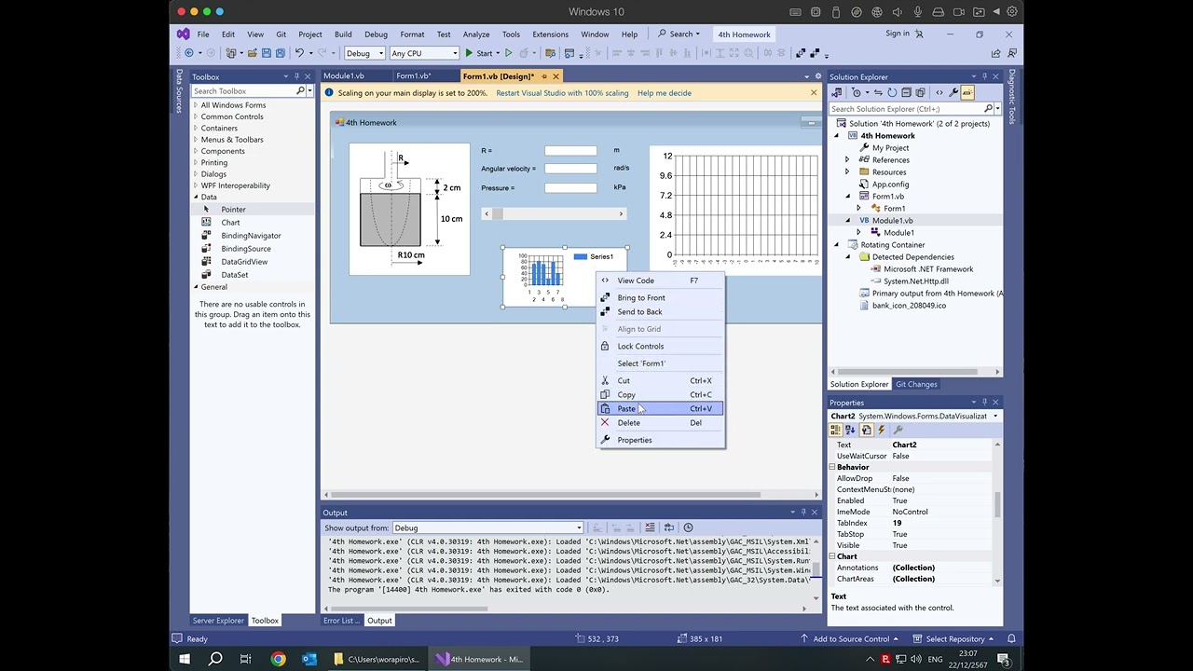
Task: Click the Properties page icon in Properties panel
Action: coord(866,430)
